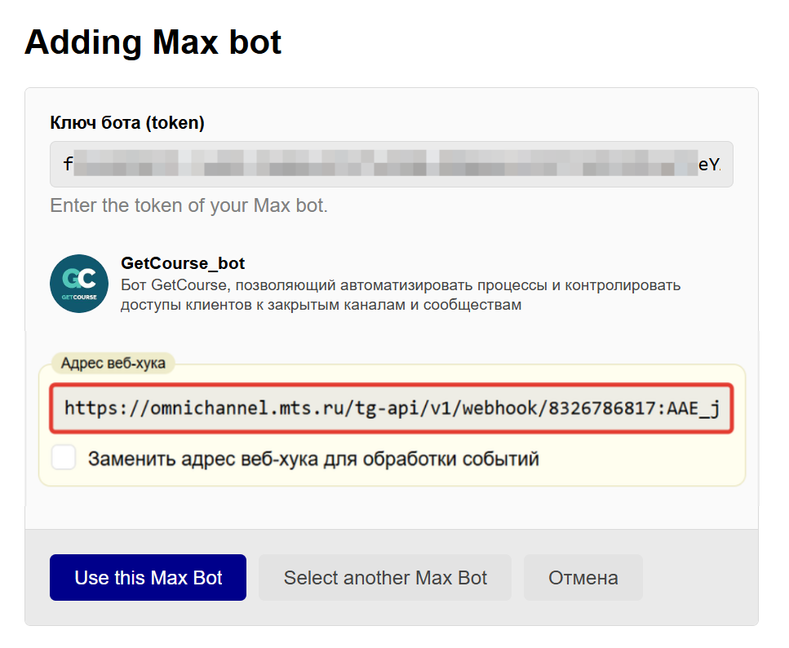Viewport: 789px width, 648px height.
Task: Click the 'Adding Max bot' heading
Action: (x=153, y=42)
